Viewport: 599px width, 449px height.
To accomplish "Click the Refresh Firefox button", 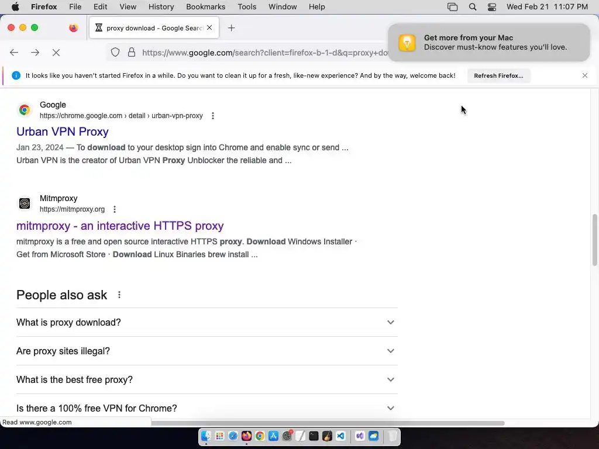I will (x=498, y=75).
